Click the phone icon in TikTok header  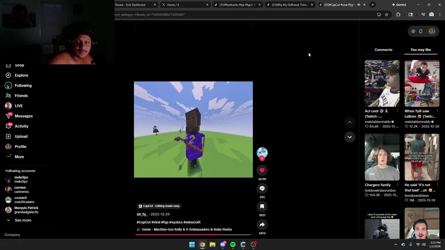tap(421, 31)
